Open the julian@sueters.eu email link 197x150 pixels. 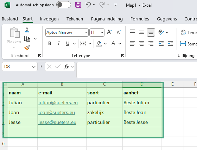(x=58, y=102)
